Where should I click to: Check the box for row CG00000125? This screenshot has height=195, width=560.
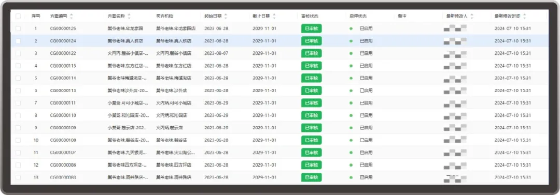(18, 28)
